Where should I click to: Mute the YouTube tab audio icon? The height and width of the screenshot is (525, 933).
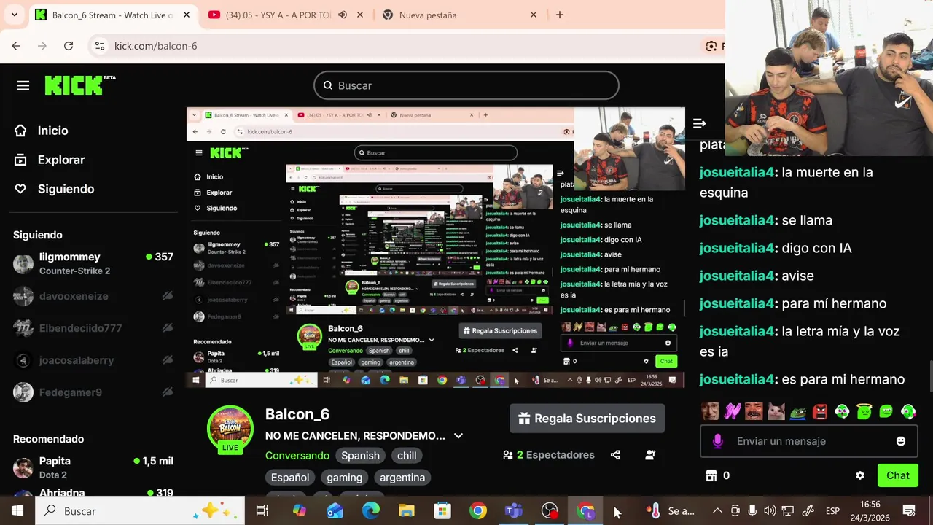(x=343, y=15)
